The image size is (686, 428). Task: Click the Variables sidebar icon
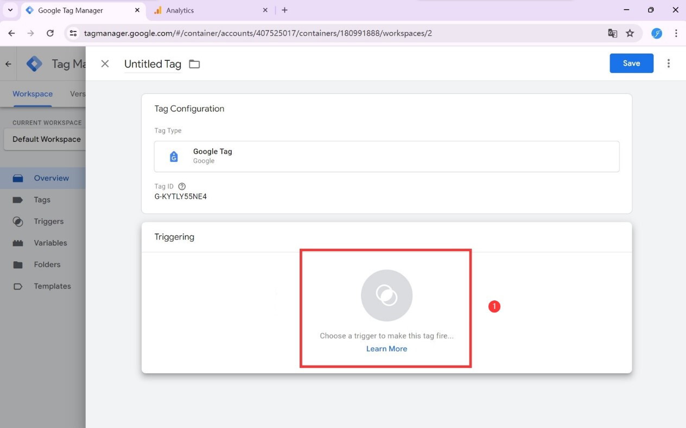click(18, 243)
